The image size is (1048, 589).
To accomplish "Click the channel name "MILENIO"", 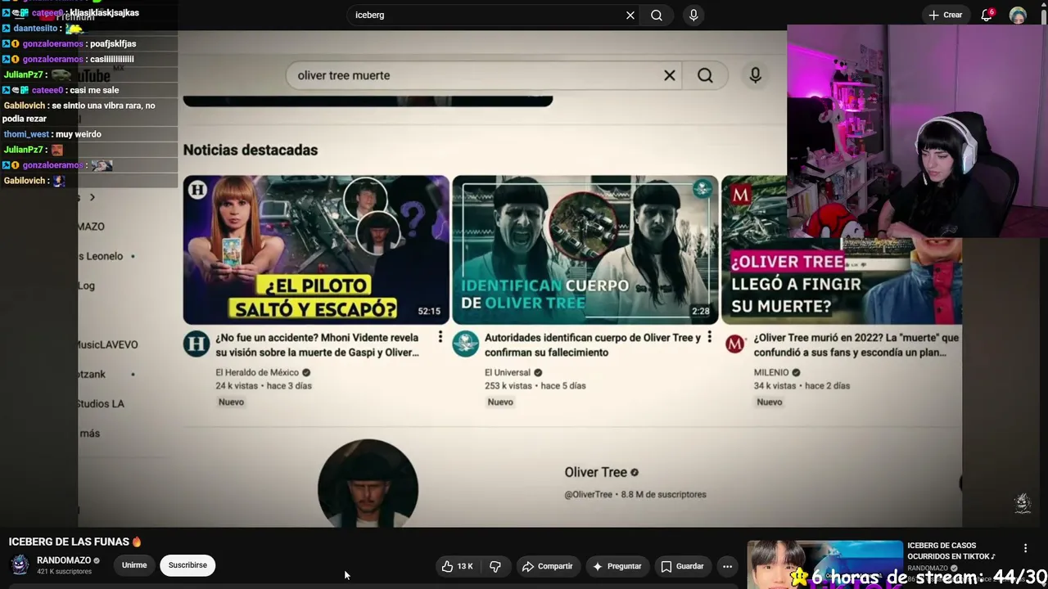I will pos(771,372).
